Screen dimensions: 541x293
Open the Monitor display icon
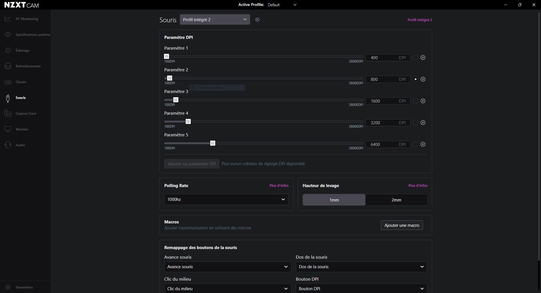[x=8, y=129]
